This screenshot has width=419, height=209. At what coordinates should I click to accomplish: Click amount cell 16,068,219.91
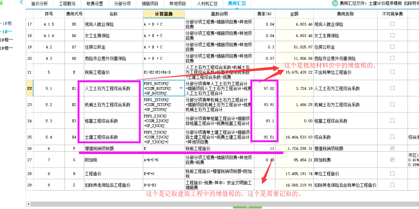294,185
